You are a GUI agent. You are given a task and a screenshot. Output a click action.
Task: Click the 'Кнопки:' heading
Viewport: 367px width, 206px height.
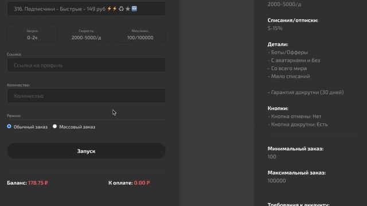[x=278, y=108]
